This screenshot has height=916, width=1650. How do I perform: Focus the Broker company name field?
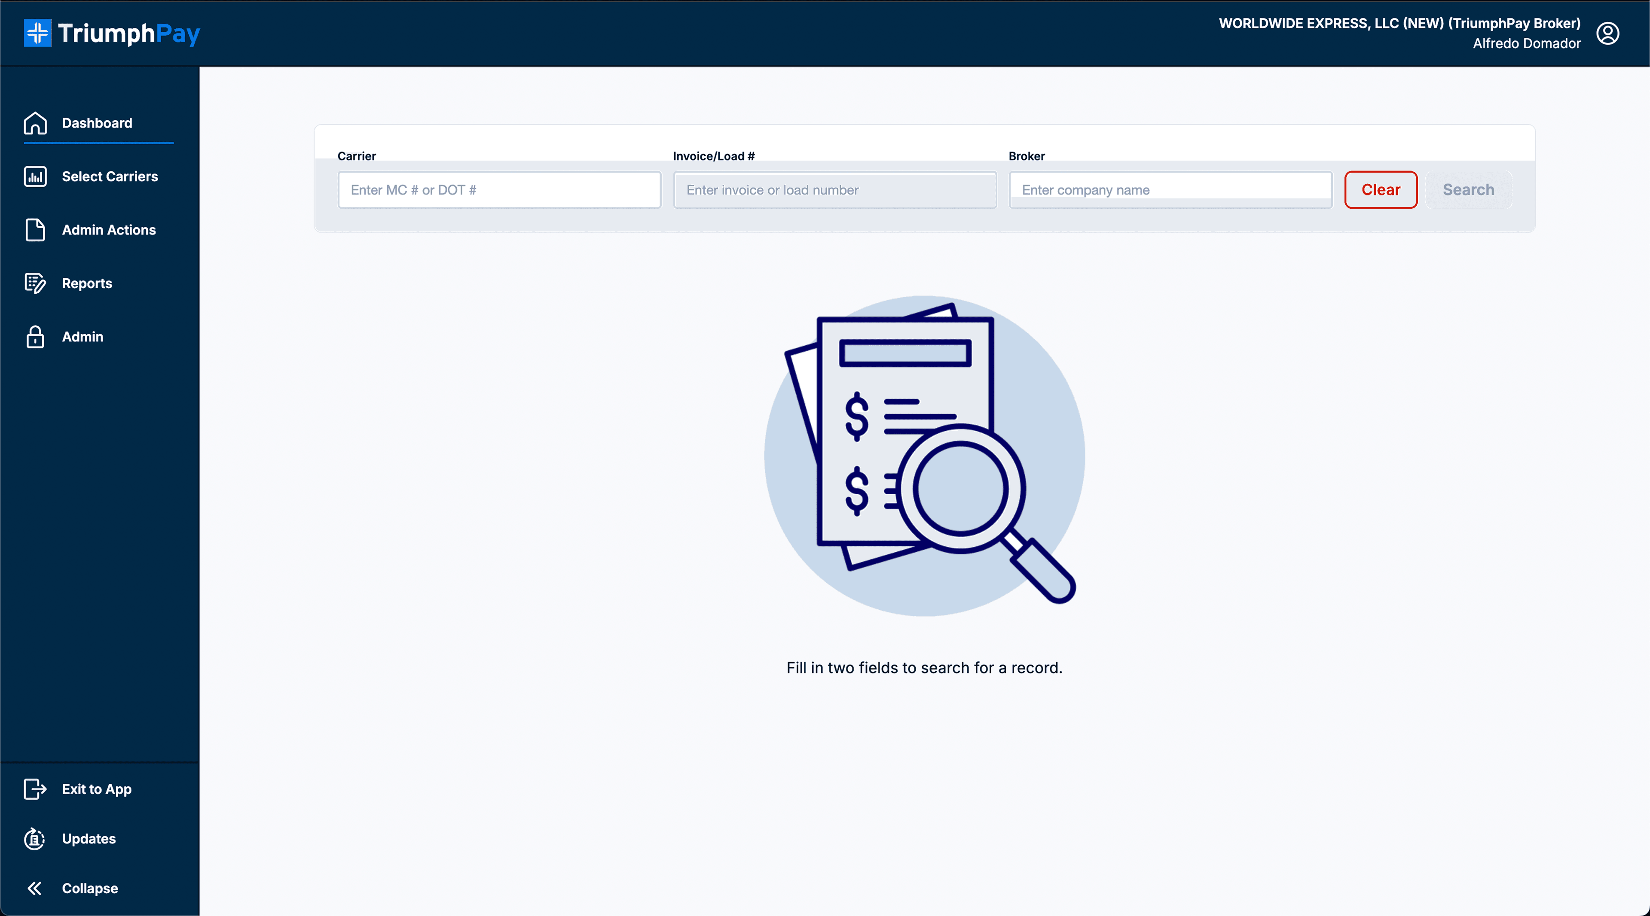tap(1171, 189)
